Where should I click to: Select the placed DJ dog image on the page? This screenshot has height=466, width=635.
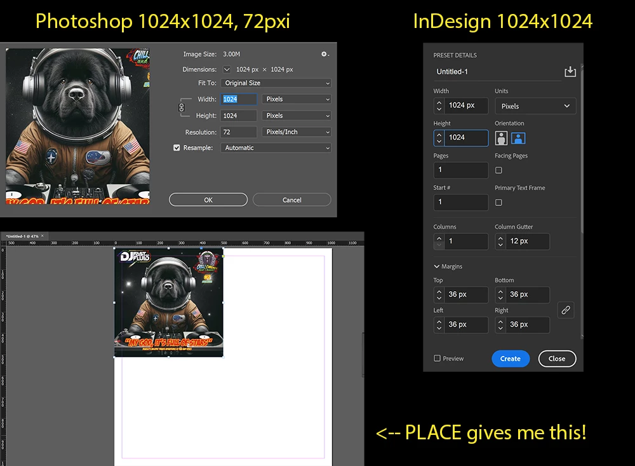click(168, 302)
